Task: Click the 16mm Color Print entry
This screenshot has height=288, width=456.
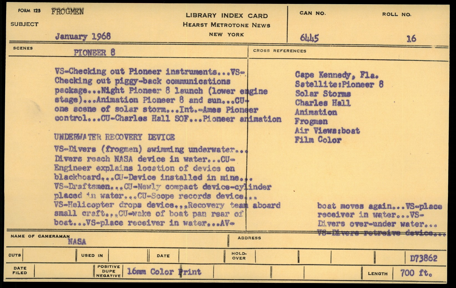Action: click(164, 272)
